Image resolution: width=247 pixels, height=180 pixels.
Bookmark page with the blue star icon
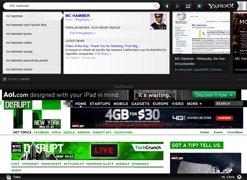pos(199,6)
